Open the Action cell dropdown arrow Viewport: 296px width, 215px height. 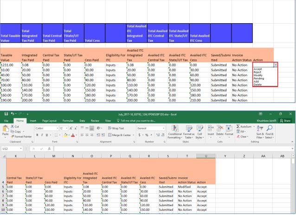pos(276,65)
